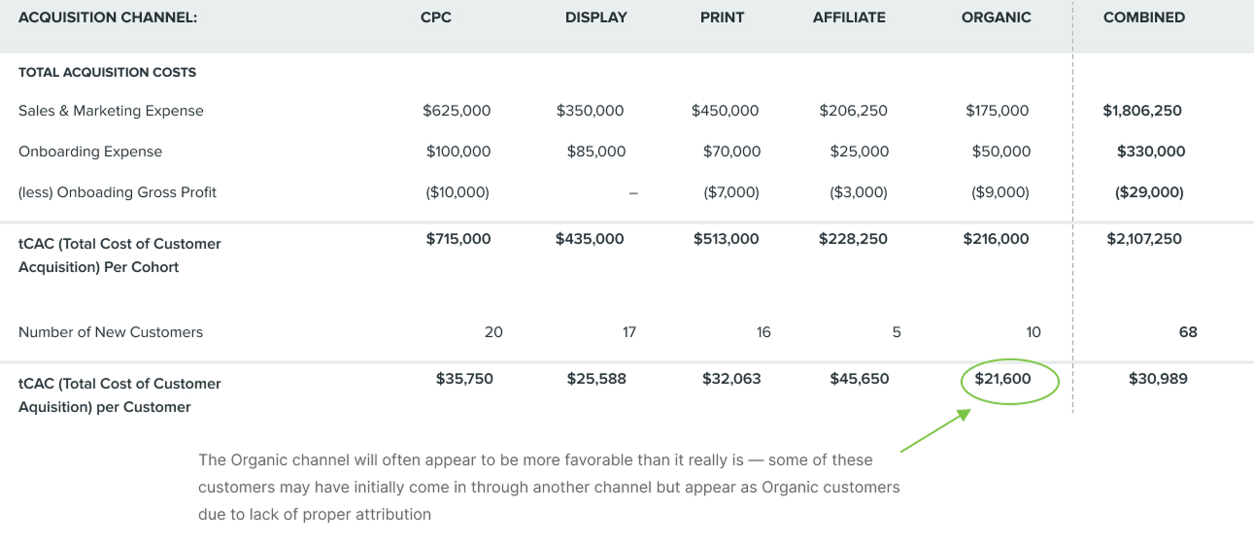Select the $45,650 Affiliate per-customer cost
This screenshot has height=543, width=1254.
click(859, 379)
